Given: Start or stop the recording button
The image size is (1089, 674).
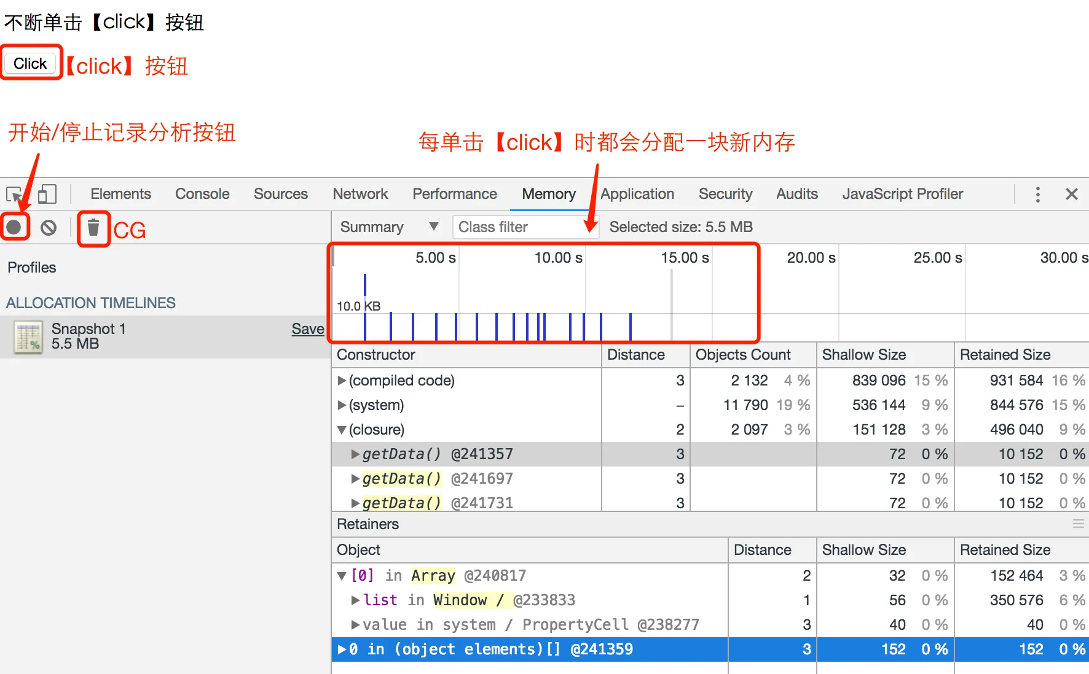Looking at the screenshot, I should (x=14, y=228).
